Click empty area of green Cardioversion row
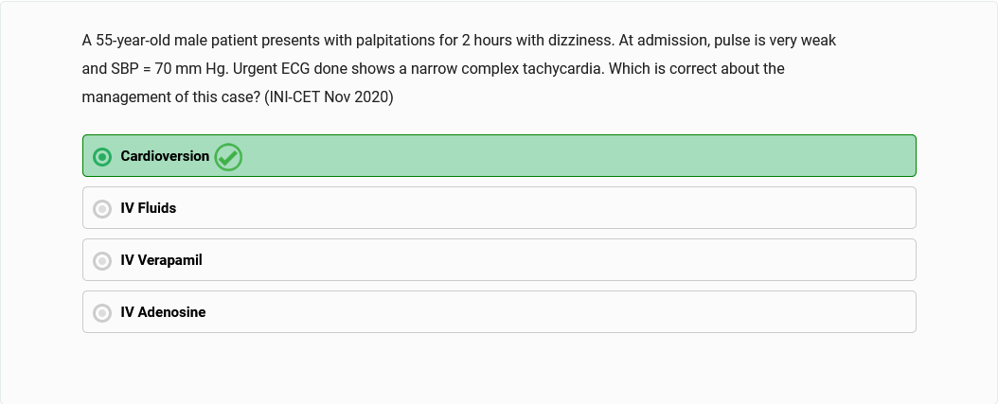Screen dimensions: 998x404 click(573, 156)
